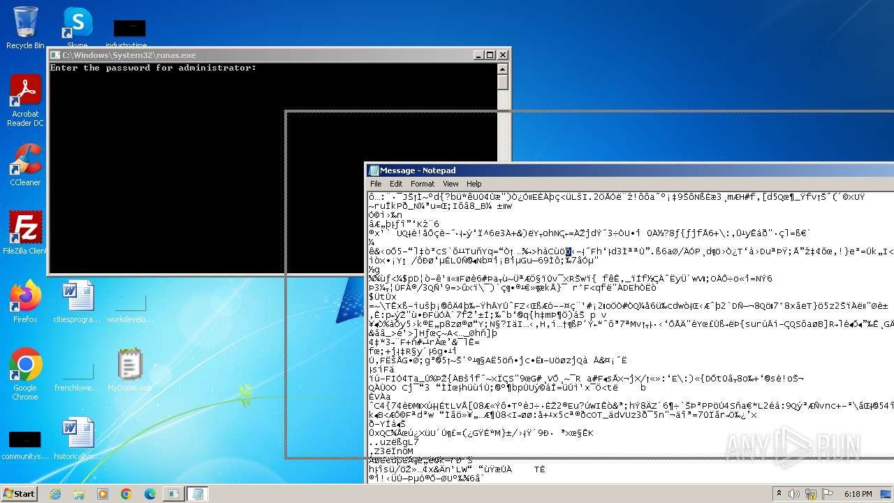Viewport: 894px width, 503px height.
Task: Click the password prompt line in console
Action: pos(153,68)
